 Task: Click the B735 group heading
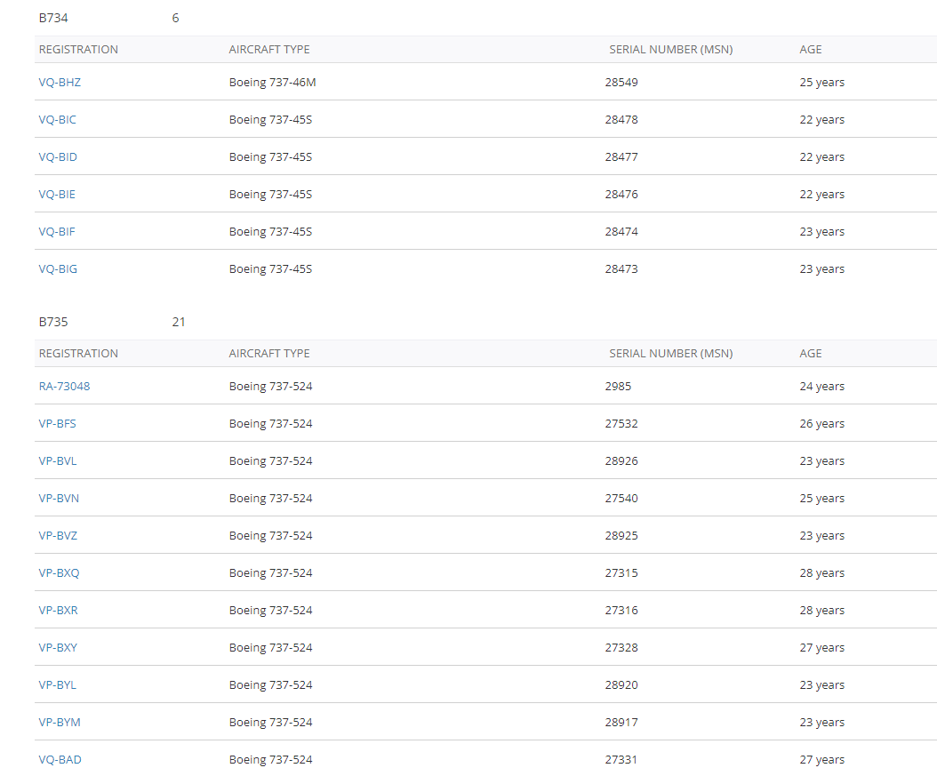tap(53, 322)
